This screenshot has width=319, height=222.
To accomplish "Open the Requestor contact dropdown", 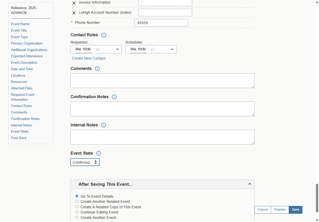I will tap(96, 49).
